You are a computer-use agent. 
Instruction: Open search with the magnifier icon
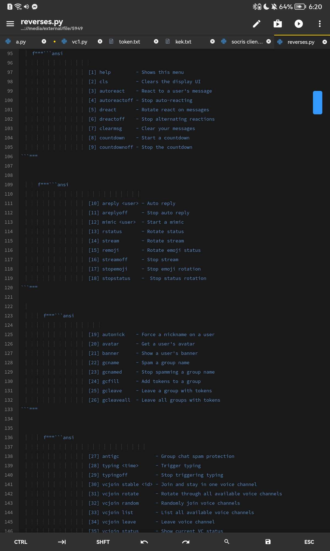[x=227, y=542]
